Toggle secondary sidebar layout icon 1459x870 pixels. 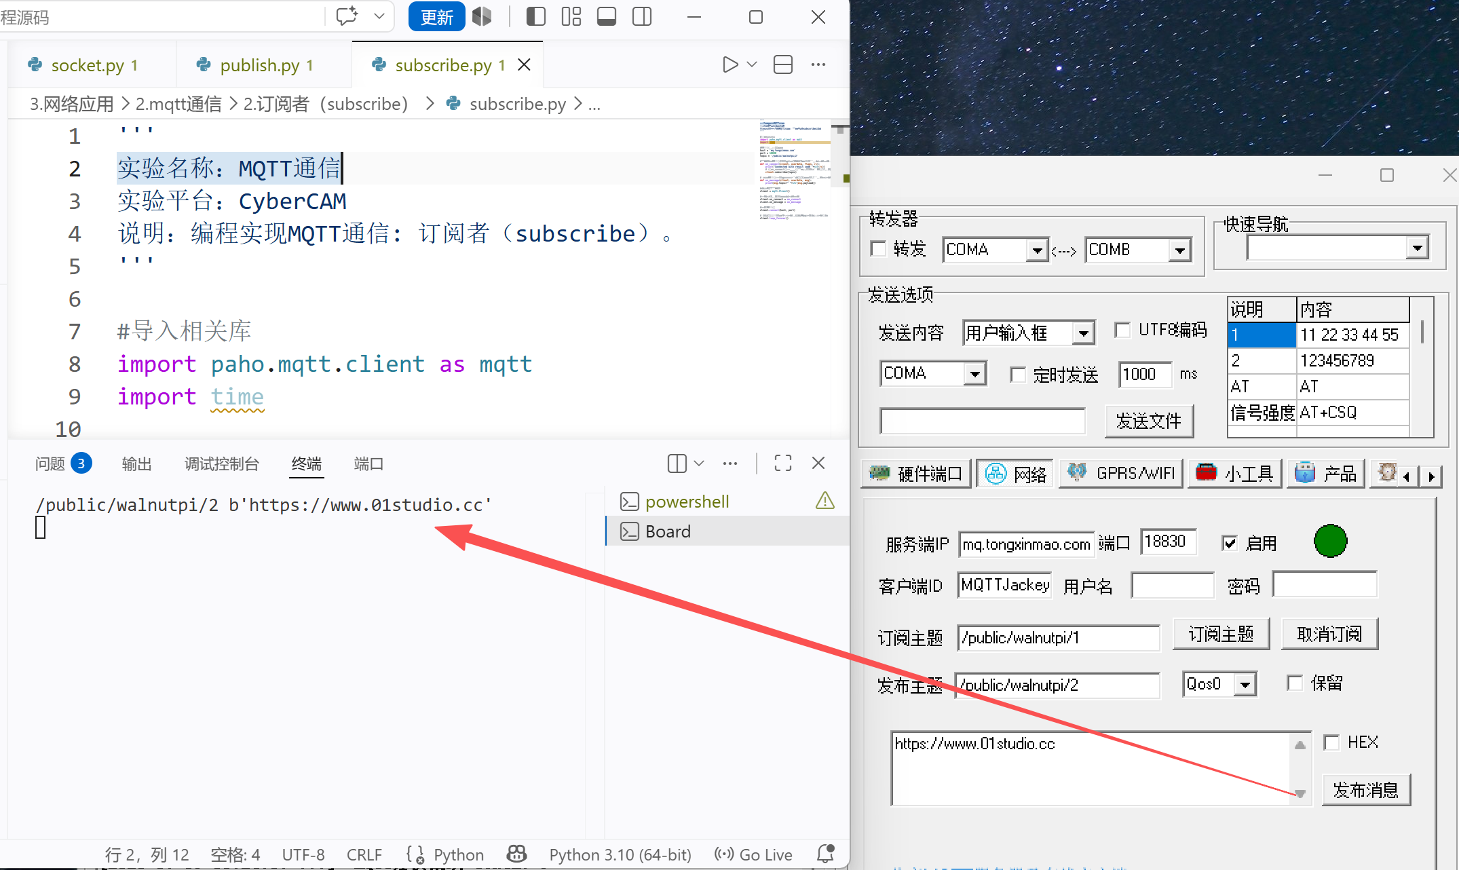pyautogui.click(x=642, y=16)
